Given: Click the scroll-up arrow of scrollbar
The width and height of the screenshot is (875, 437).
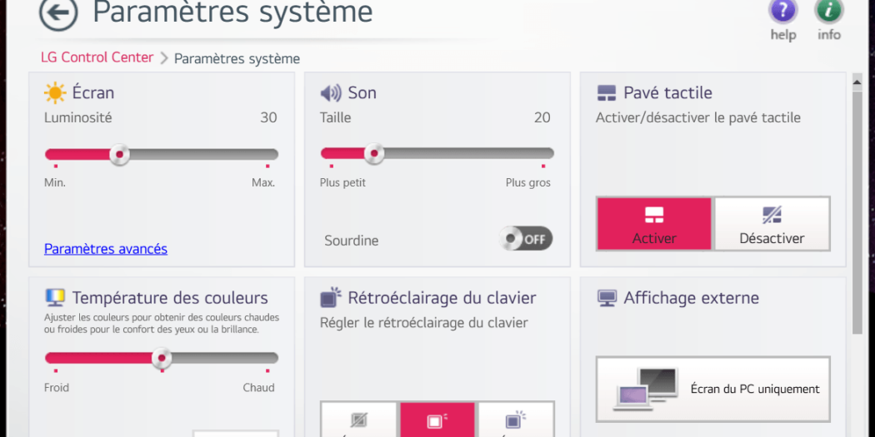Looking at the screenshot, I should (x=856, y=82).
